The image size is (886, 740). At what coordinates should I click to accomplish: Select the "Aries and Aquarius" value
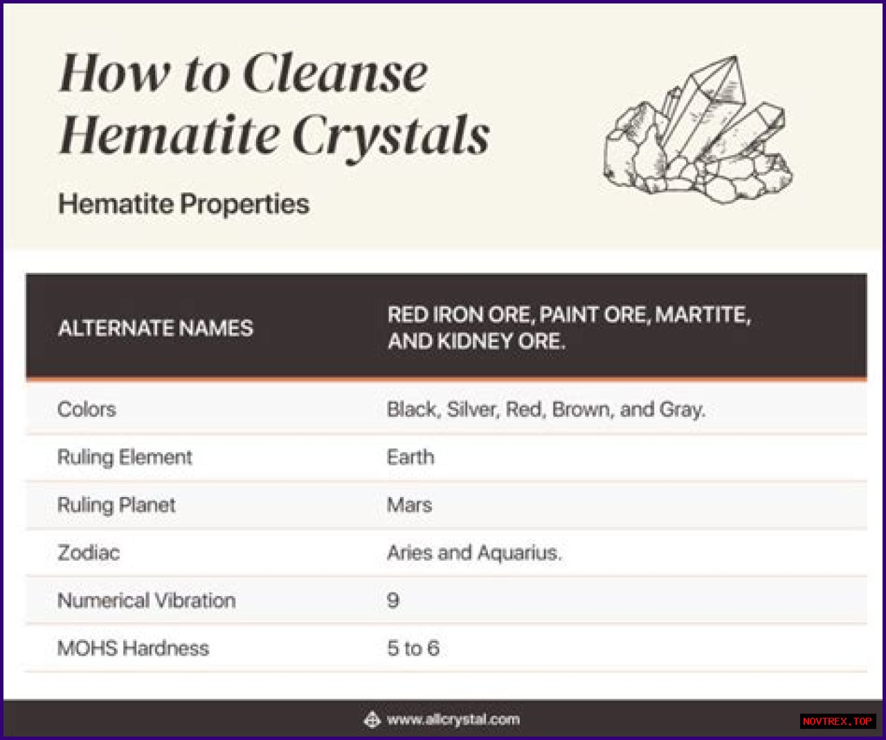click(x=473, y=552)
